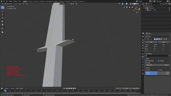Select the Select Box tool
Image resolution: width=171 pixels, height=96 pixels.
pyautogui.click(x=2, y=7)
